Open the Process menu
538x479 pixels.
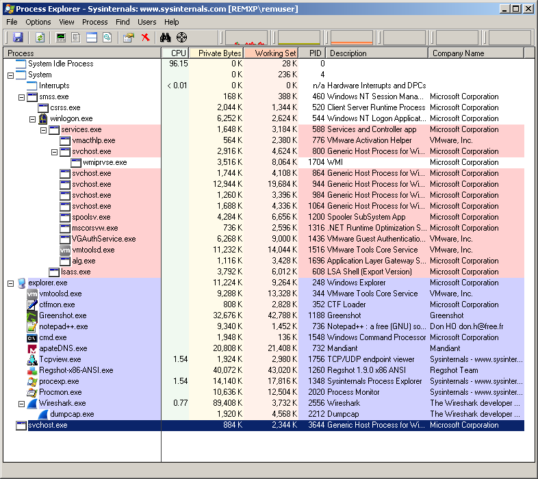[x=94, y=22]
